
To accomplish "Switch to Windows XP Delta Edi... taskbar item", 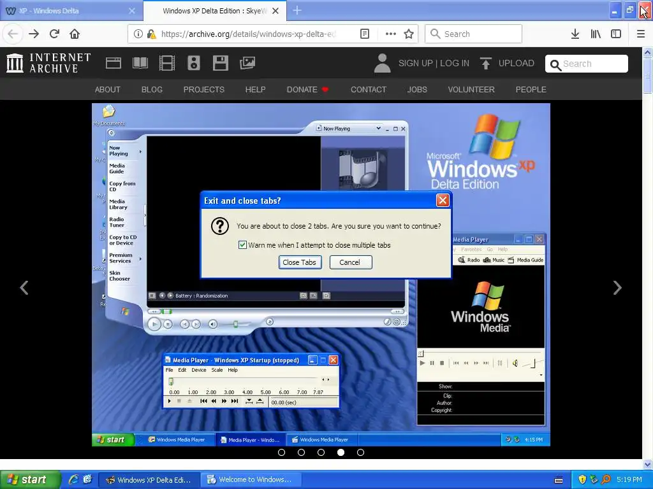I will point(148,480).
